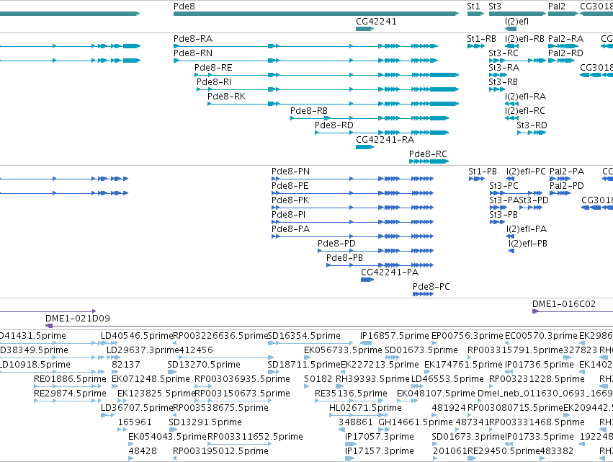Click the Pal2 gene label
The image size is (613, 462).
tap(557, 6)
